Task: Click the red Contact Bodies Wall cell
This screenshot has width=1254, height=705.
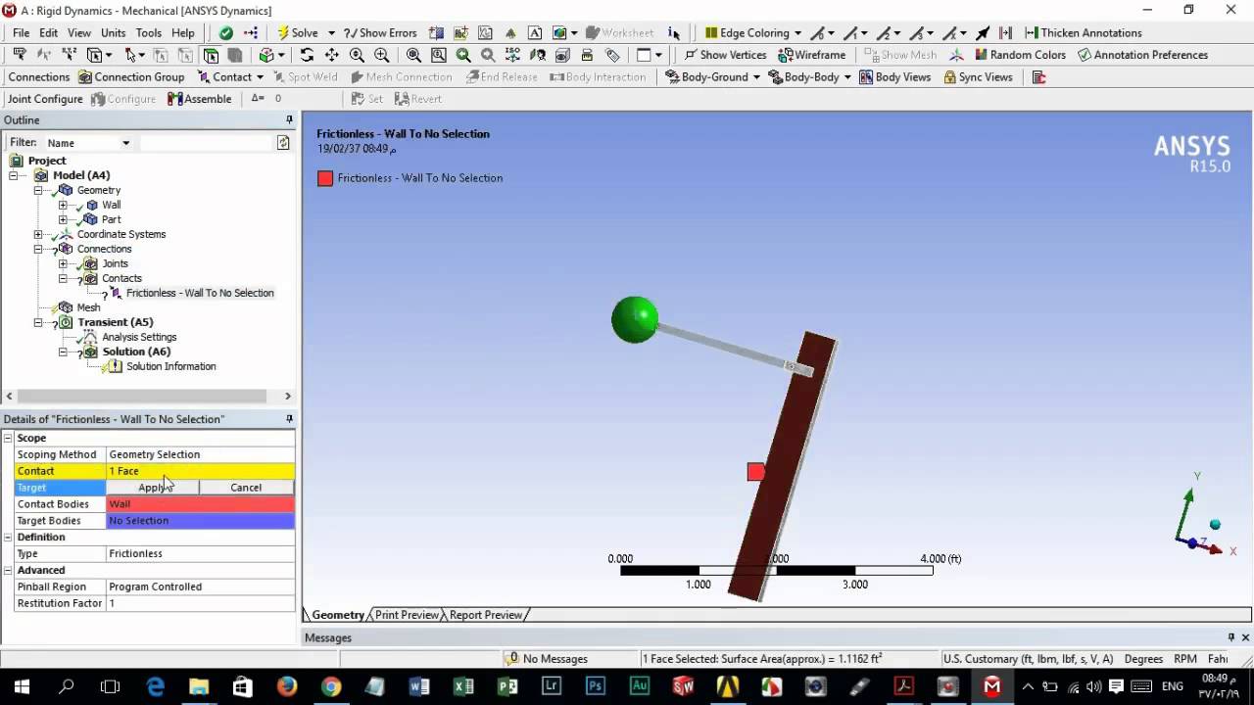Action: pyautogui.click(x=200, y=504)
